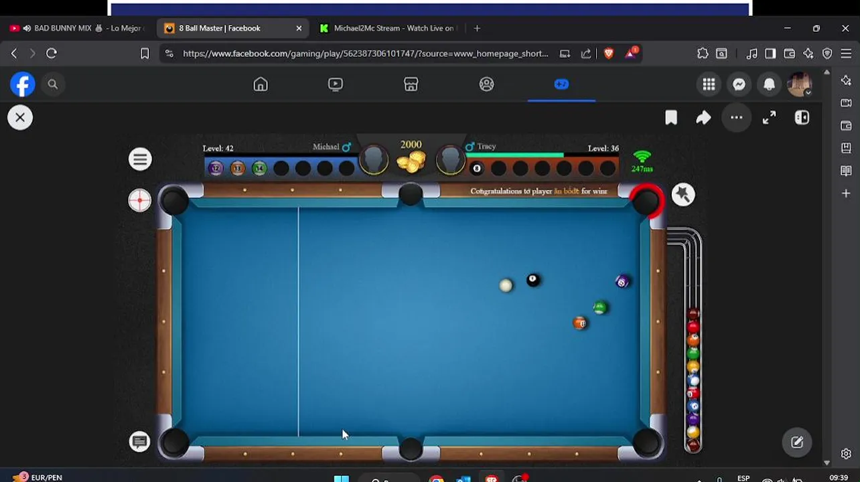Open EUR/PEN taskbar widget

click(x=38, y=477)
